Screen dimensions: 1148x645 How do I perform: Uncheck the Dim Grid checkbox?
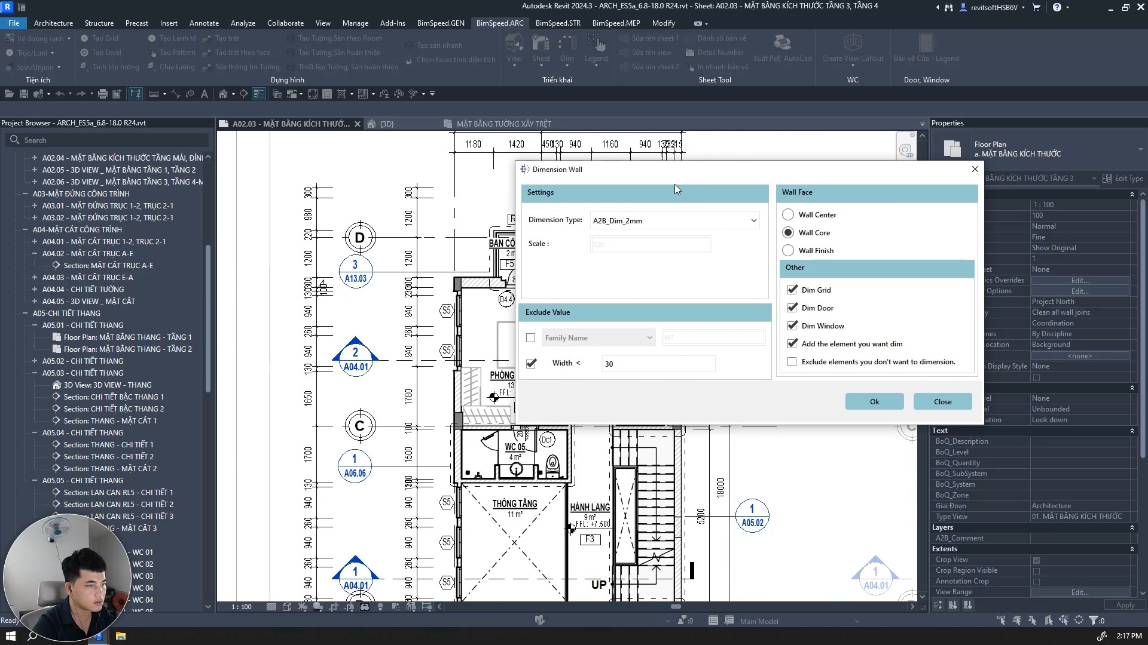click(x=792, y=290)
